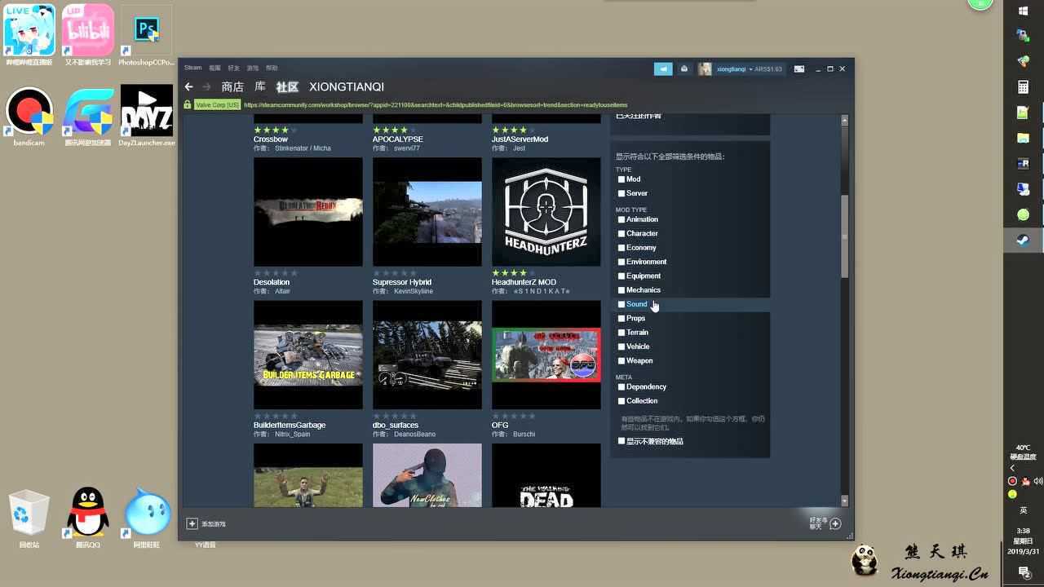Image resolution: width=1044 pixels, height=587 pixels.
Task: Enter Big Picture mode via the screen icon
Action: [x=800, y=69]
